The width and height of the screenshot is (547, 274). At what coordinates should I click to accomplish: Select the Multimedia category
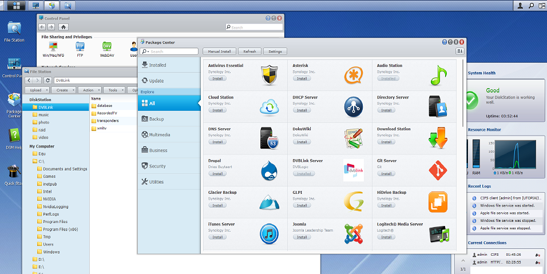click(x=169, y=134)
